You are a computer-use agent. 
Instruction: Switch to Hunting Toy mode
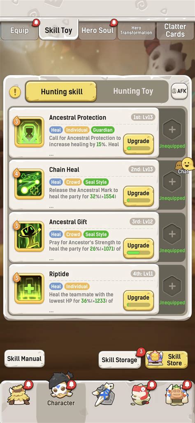click(133, 92)
